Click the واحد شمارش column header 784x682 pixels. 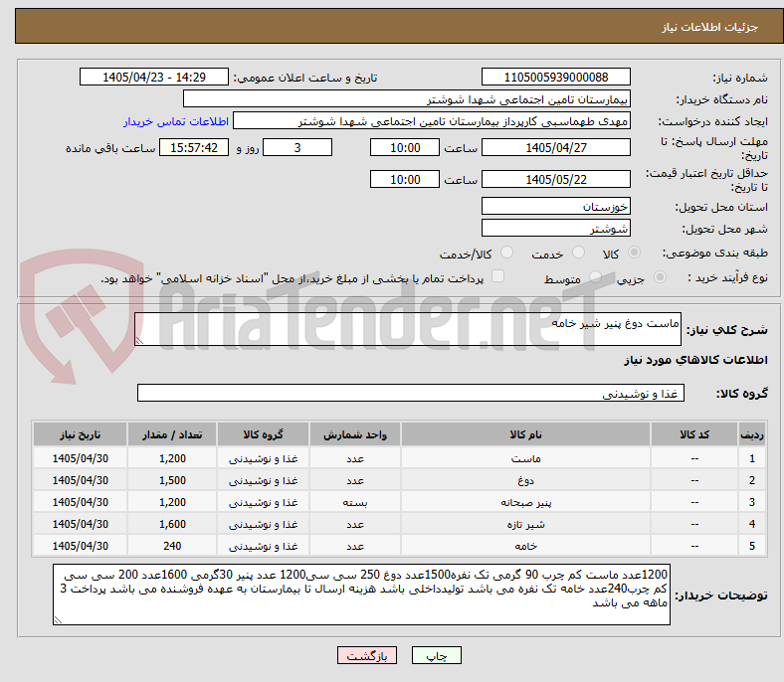click(x=355, y=434)
